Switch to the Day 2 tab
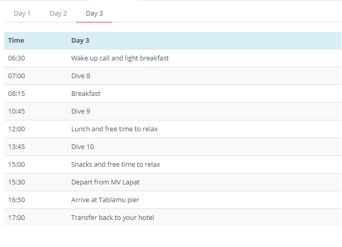This screenshot has width=342, height=247. point(58,14)
